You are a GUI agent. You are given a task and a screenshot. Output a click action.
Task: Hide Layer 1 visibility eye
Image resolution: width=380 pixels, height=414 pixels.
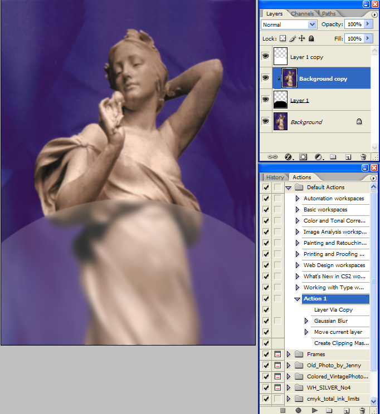pyautogui.click(x=265, y=99)
